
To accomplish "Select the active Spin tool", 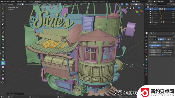I will (x=3, y=63).
